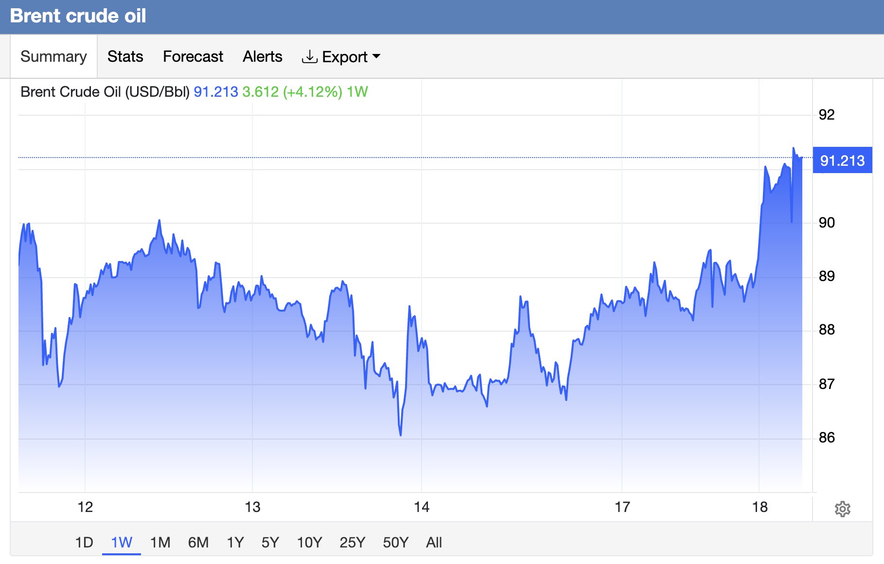The width and height of the screenshot is (884, 564).
Task: Show All available price history
Action: (434, 542)
